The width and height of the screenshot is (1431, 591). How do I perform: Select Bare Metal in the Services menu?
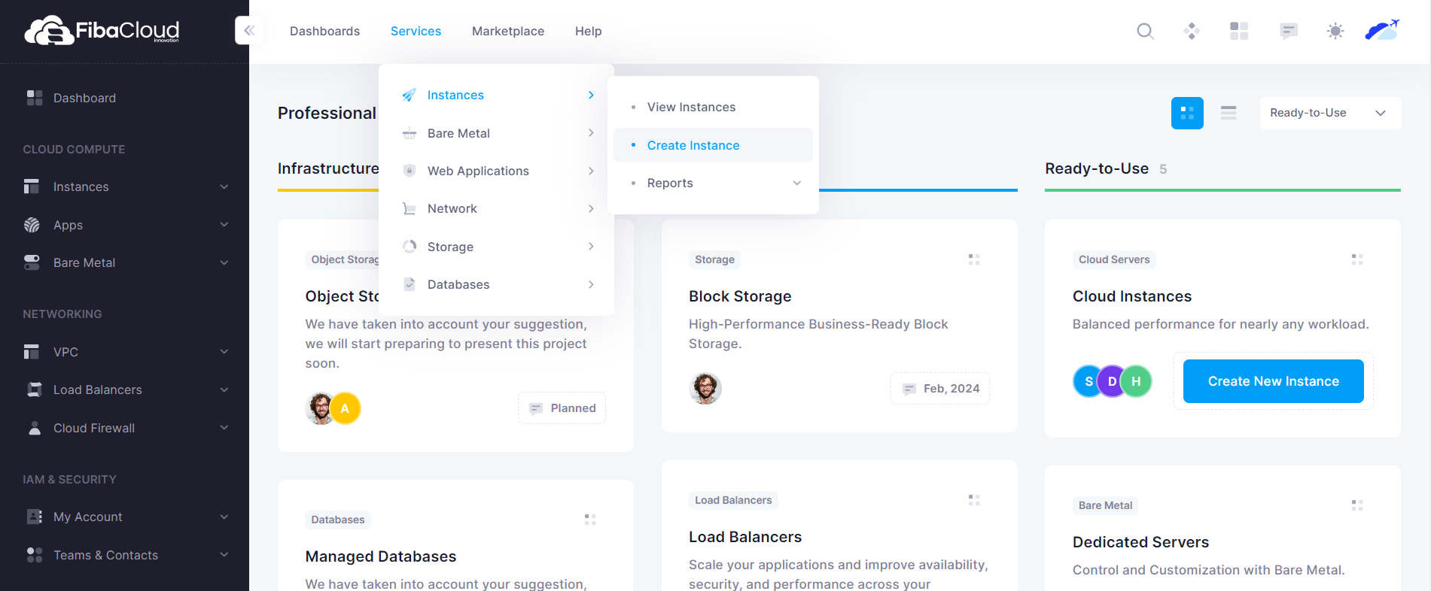pos(497,133)
